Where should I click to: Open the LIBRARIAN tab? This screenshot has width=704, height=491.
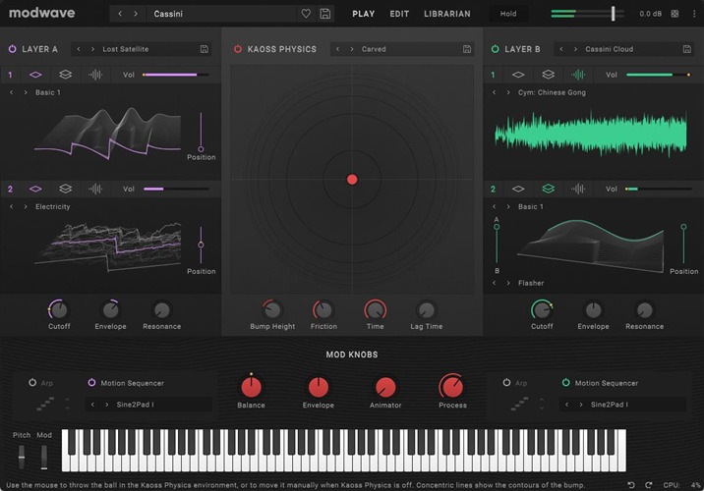pyautogui.click(x=446, y=14)
